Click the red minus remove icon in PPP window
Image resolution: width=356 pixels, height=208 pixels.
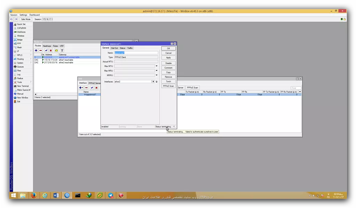(x=86, y=88)
